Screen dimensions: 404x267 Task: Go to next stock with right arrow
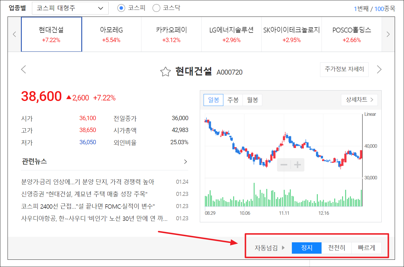[379, 69]
